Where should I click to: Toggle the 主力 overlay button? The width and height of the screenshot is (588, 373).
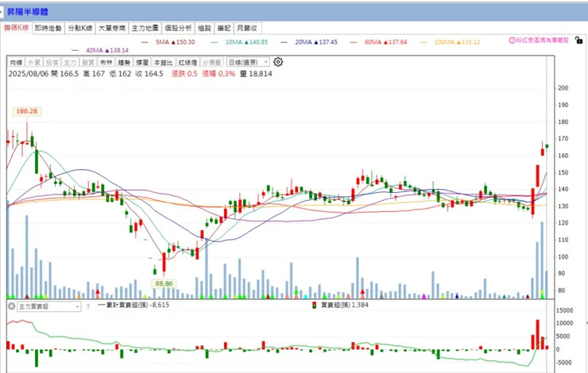pos(70,62)
